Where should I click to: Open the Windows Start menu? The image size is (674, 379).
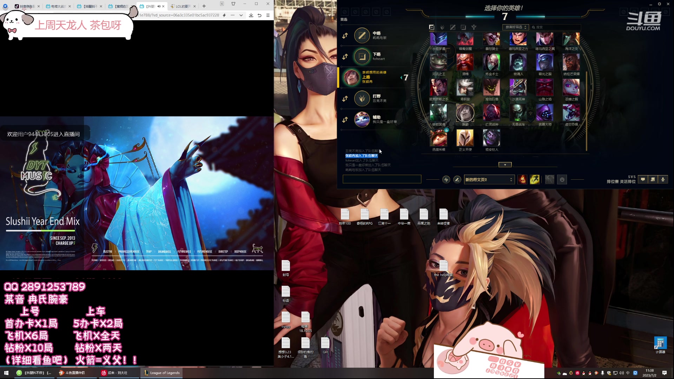point(6,373)
